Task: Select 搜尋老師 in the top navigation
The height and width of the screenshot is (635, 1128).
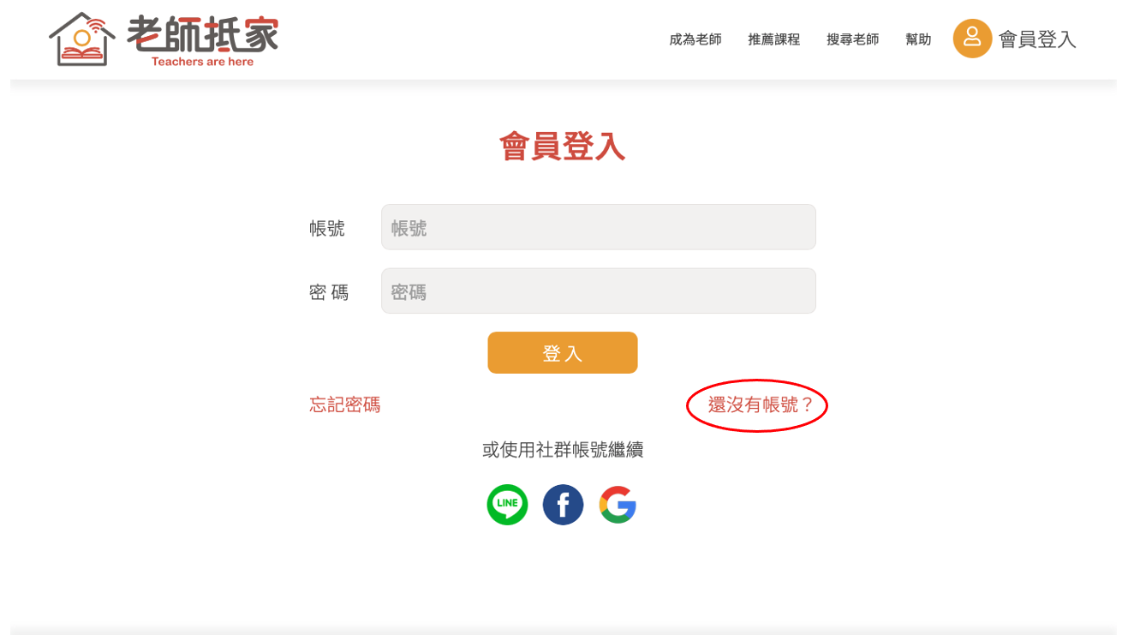Action: click(853, 39)
